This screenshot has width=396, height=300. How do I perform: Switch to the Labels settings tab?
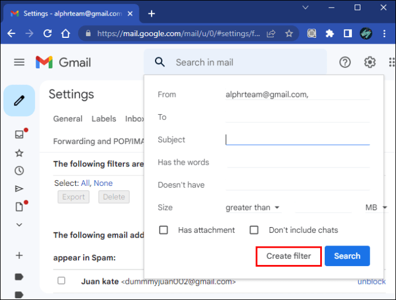pyautogui.click(x=104, y=119)
